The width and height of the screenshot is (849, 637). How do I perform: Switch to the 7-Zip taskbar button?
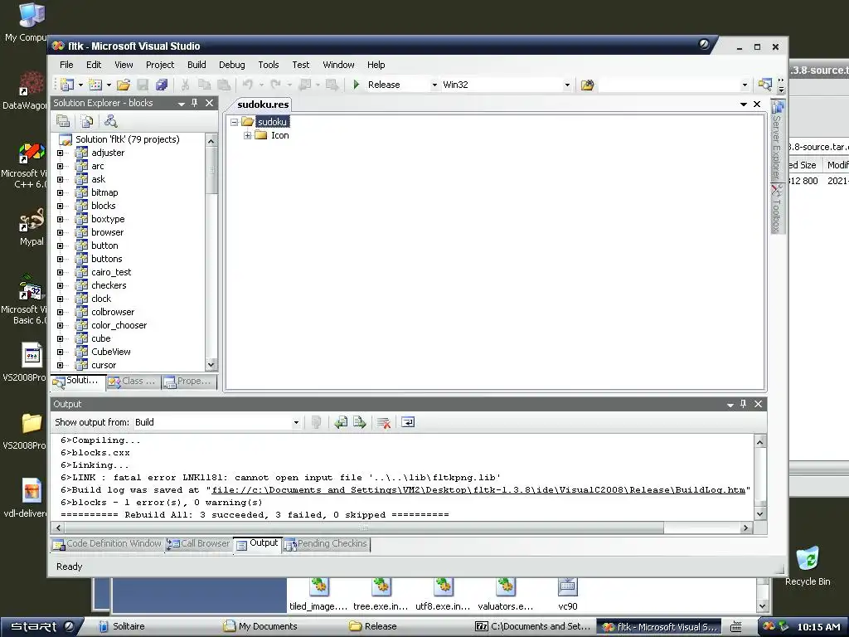click(x=532, y=627)
